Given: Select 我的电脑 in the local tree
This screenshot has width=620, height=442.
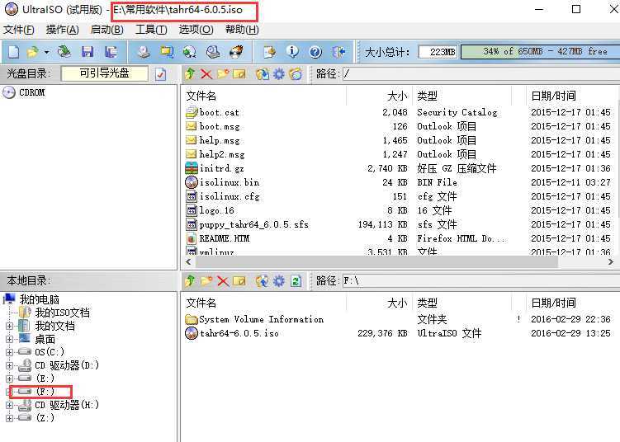Looking at the screenshot, I should pyautogui.click(x=39, y=299).
